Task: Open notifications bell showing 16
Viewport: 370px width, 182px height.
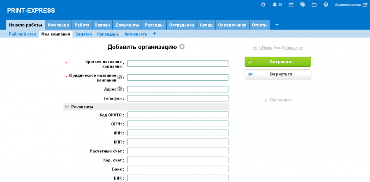Action: [x=275, y=5]
